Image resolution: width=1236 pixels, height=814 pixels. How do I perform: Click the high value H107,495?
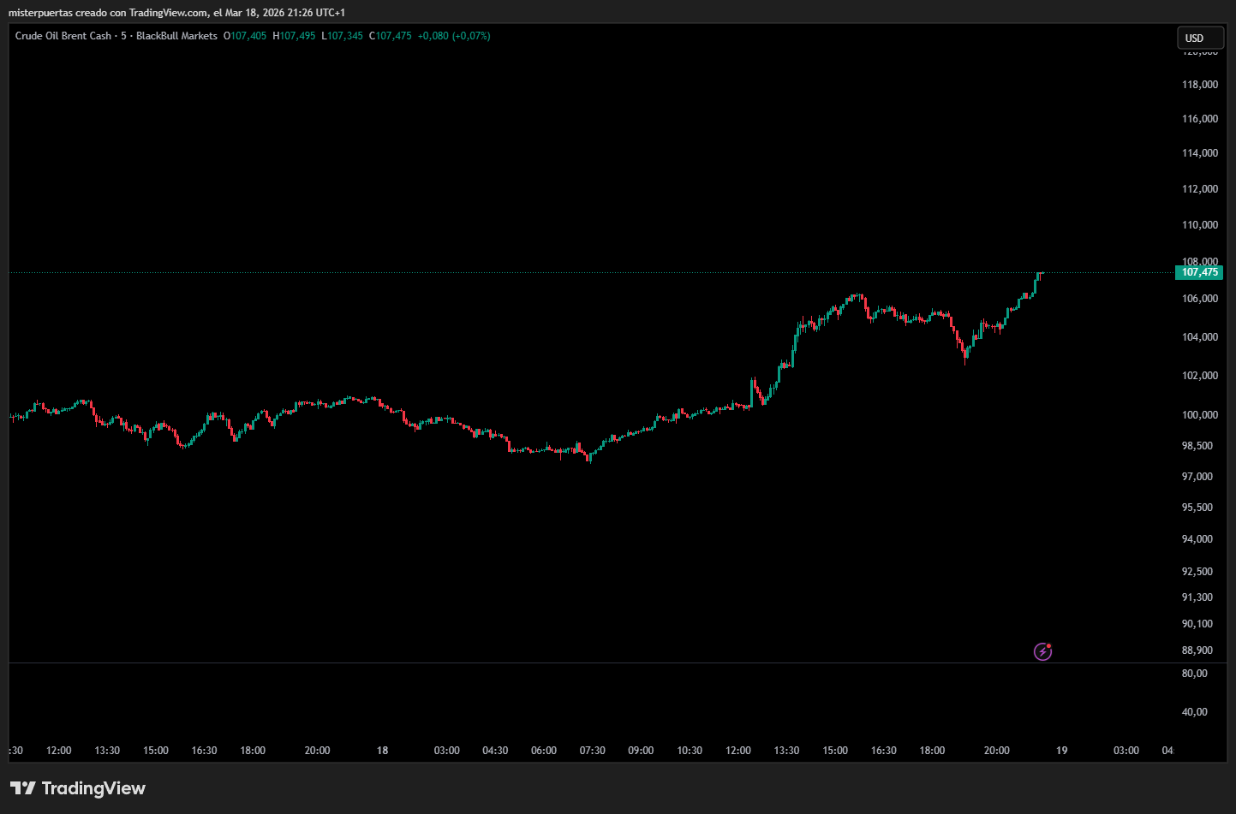294,36
